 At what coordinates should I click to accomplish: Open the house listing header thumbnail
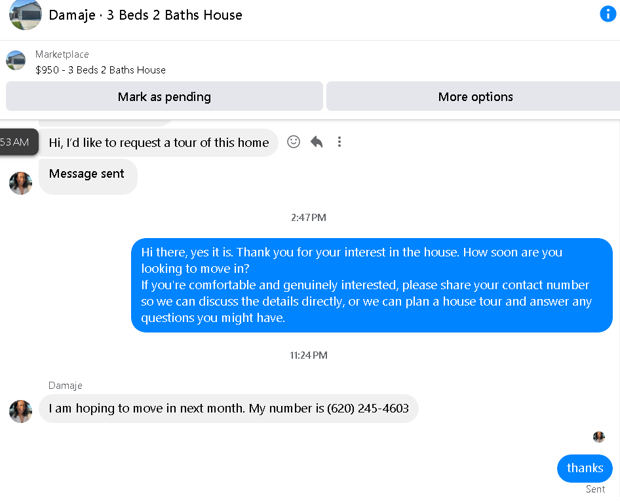(x=26, y=15)
